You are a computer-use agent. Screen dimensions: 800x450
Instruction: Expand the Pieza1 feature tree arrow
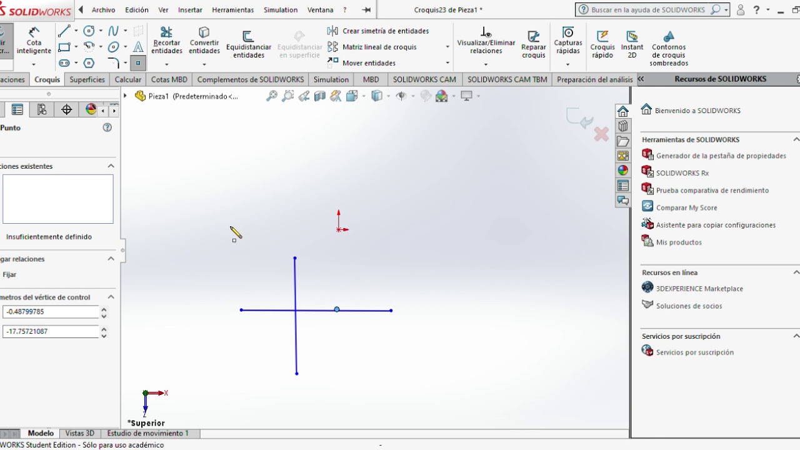[126, 96]
